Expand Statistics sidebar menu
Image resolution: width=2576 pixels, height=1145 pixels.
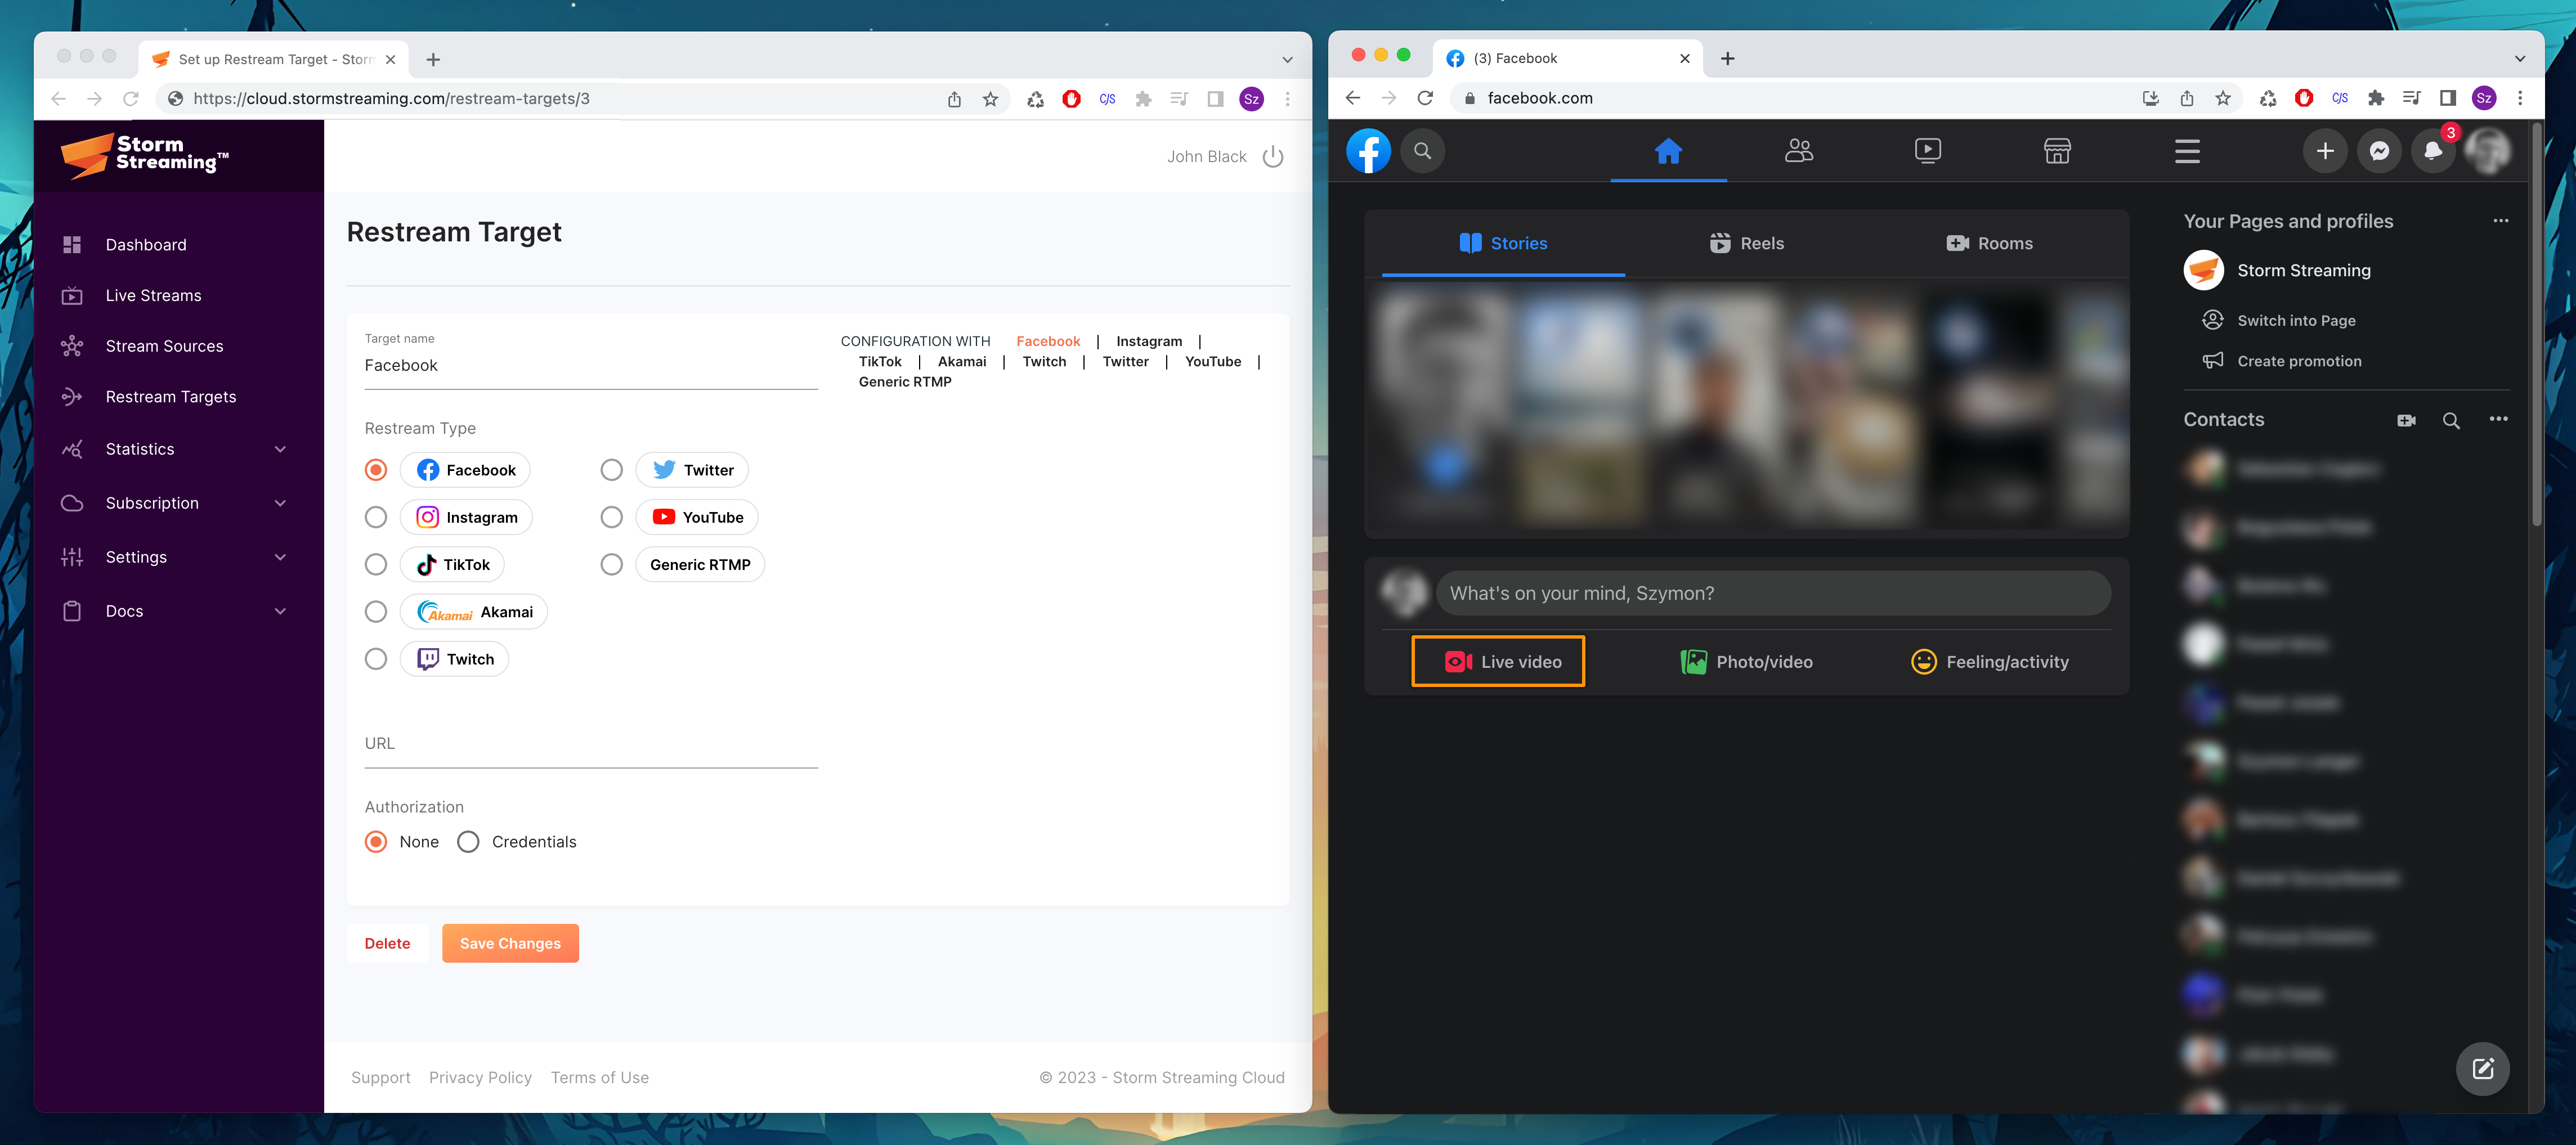[x=280, y=450]
